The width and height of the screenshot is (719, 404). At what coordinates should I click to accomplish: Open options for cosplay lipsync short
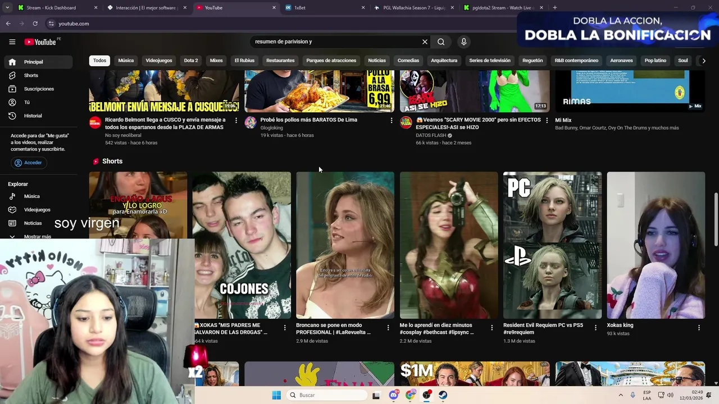coord(492,328)
